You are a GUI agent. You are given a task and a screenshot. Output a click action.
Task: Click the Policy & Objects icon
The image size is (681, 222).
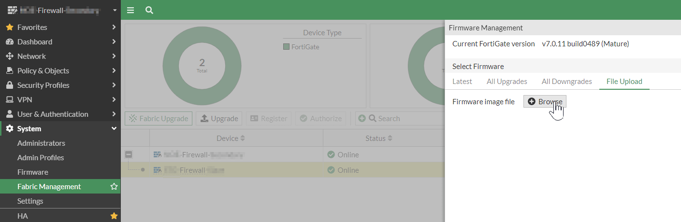(x=10, y=70)
